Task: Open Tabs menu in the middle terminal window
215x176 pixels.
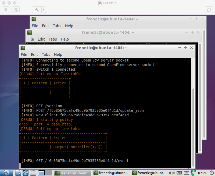Action: tap(53, 39)
